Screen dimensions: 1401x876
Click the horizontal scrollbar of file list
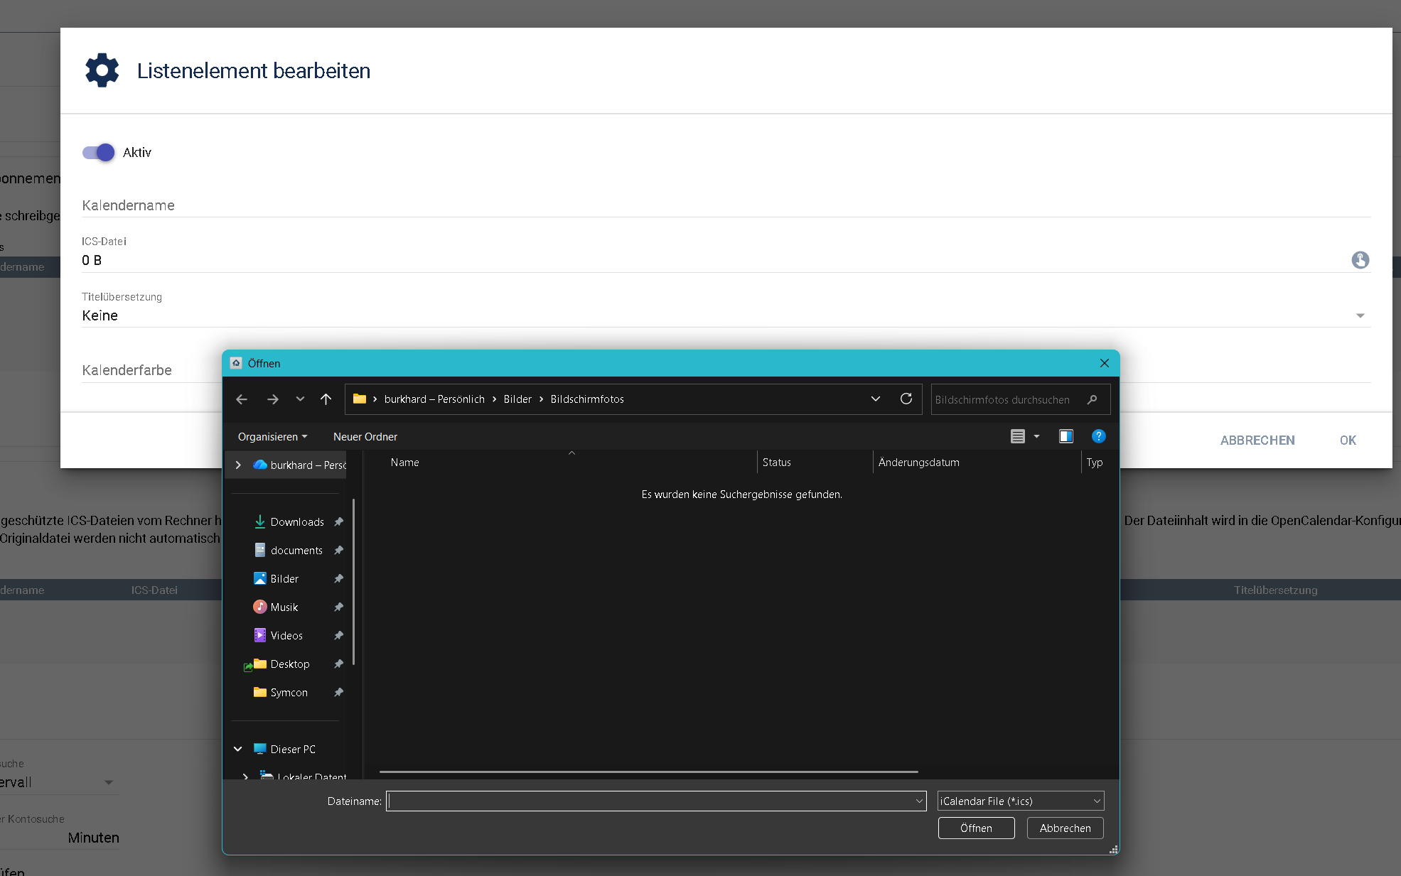coord(648,772)
